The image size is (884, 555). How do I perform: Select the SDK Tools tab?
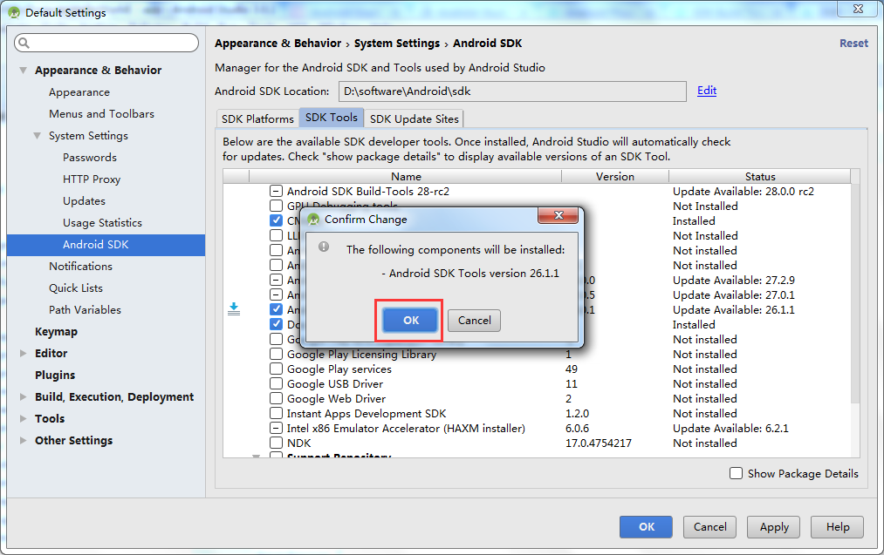tap(332, 118)
